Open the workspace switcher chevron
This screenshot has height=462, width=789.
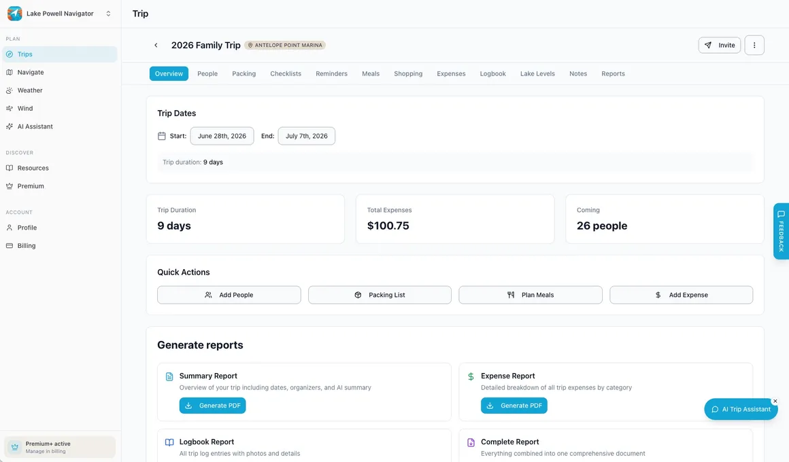pos(108,14)
